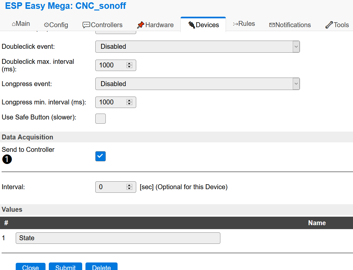Image resolution: width=353 pixels, height=270 pixels.
Task: Click the Interval label
Action: click(x=13, y=187)
